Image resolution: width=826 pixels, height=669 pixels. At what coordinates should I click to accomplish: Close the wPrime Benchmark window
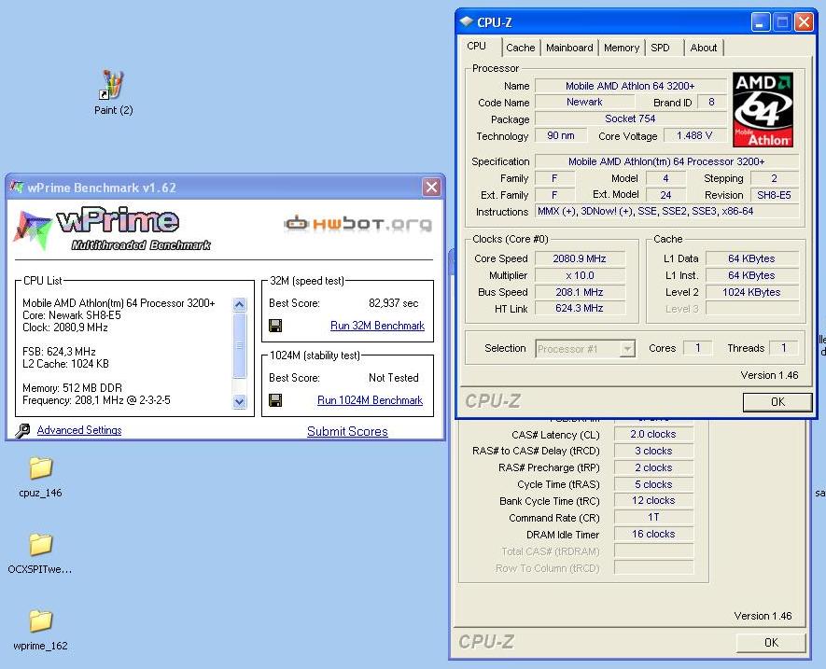pos(431,187)
